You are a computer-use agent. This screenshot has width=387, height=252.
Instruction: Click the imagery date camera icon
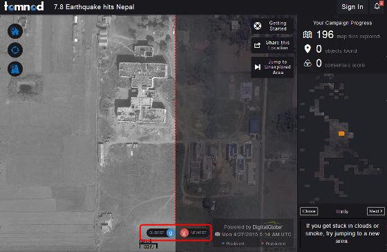pos(218,234)
